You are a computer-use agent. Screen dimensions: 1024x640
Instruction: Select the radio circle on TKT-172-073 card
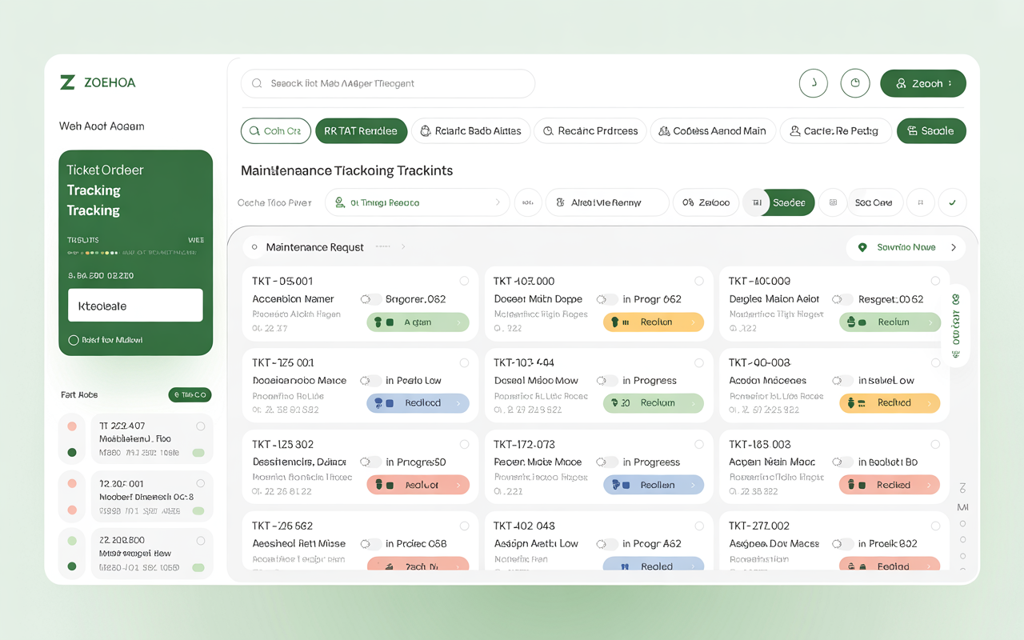pyautogui.click(x=699, y=444)
